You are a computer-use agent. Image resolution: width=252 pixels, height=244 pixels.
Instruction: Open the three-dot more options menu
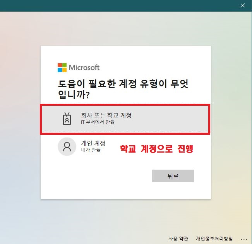(244, 239)
